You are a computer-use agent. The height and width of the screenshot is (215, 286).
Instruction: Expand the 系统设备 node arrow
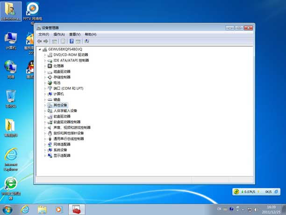(x=45, y=150)
